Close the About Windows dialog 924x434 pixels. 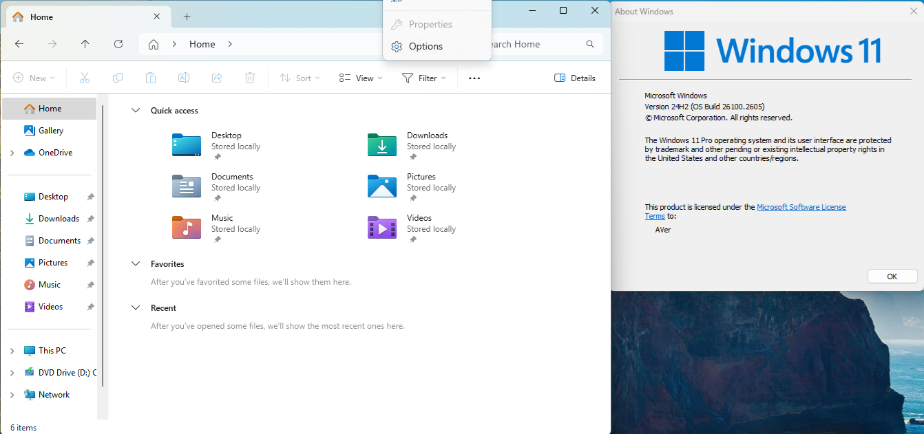coord(913,11)
